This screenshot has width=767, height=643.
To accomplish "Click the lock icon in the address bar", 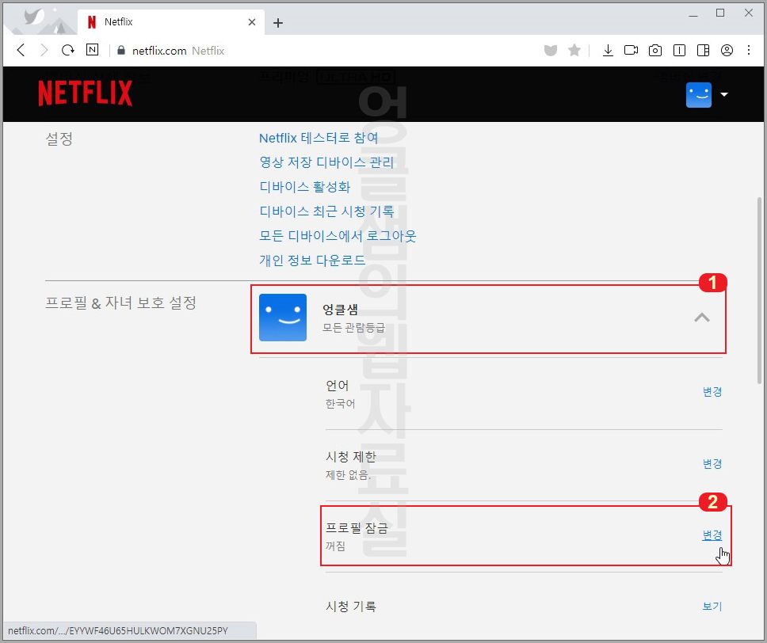I will pyautogui.click(x=121, y=51).
